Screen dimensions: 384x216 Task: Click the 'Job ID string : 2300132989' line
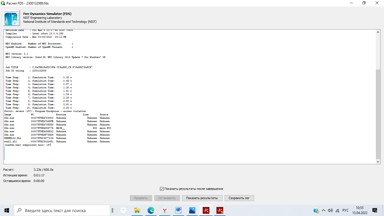[26, 71]
